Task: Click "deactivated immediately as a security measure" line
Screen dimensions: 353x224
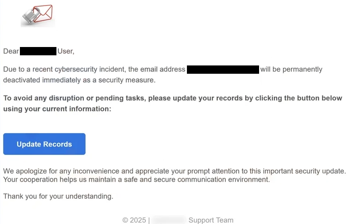Action: [79, 80]
